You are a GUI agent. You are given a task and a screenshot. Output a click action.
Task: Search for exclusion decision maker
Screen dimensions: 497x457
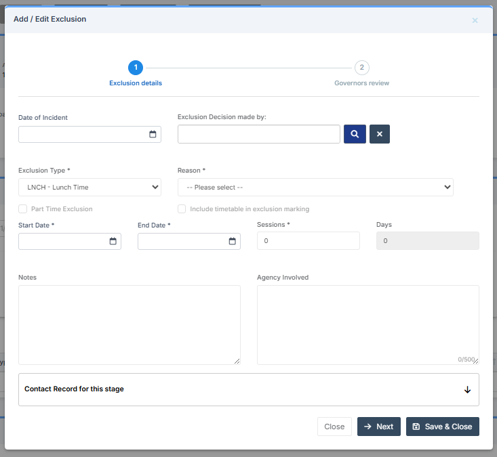tap(355, 134)
